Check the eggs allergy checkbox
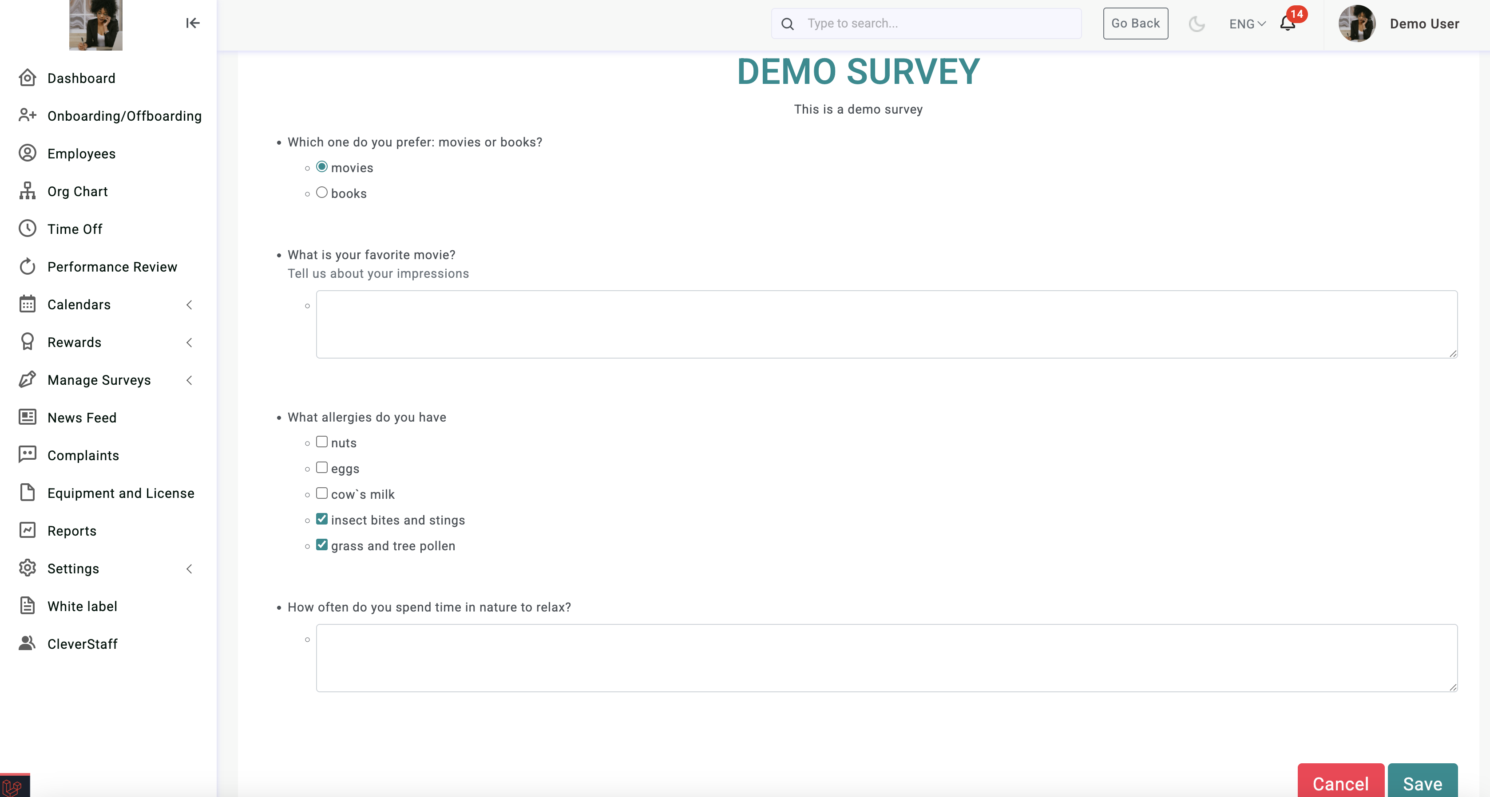 (x=321, y=468)
